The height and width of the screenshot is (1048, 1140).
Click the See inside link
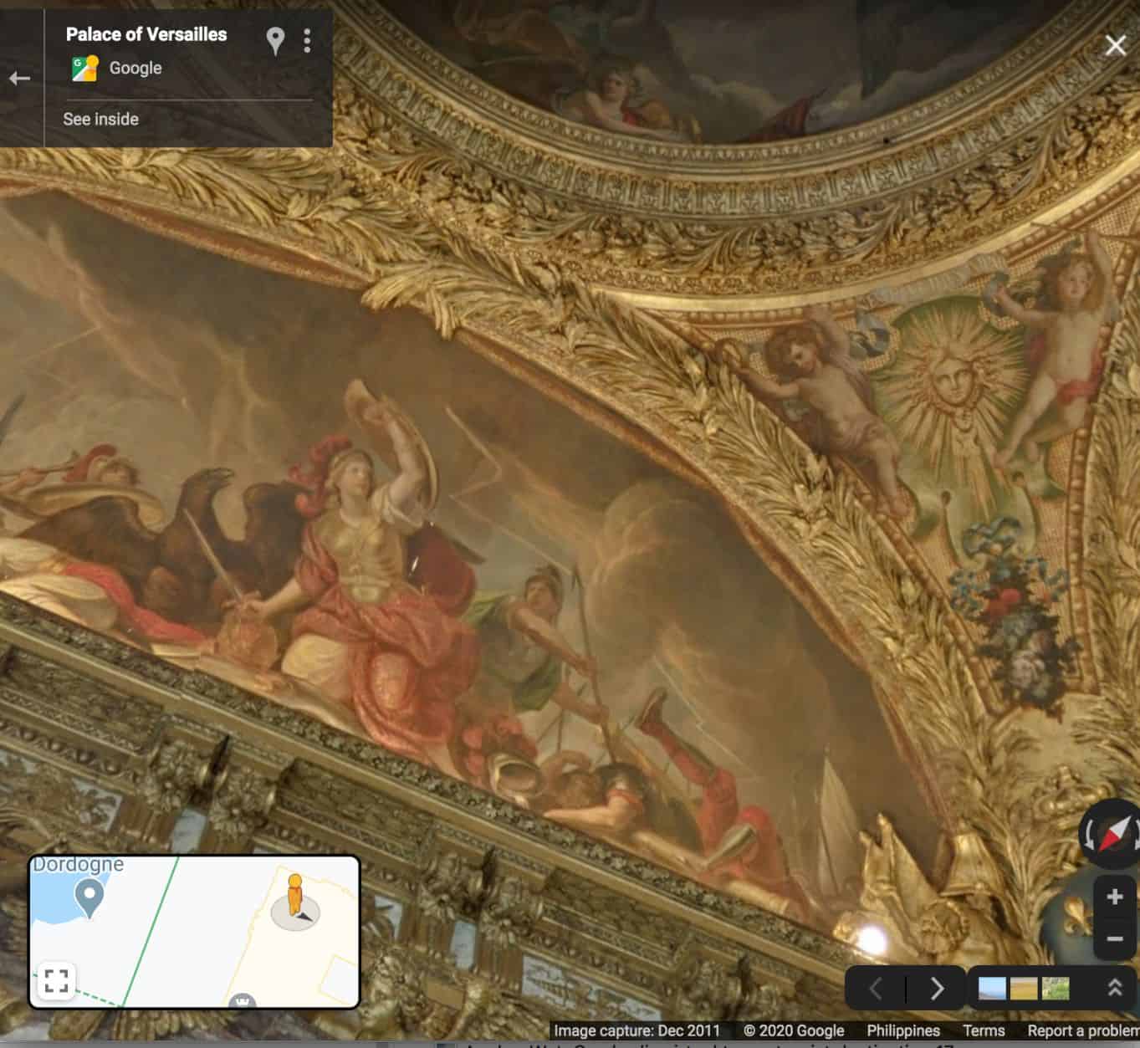tap(100, 119)
